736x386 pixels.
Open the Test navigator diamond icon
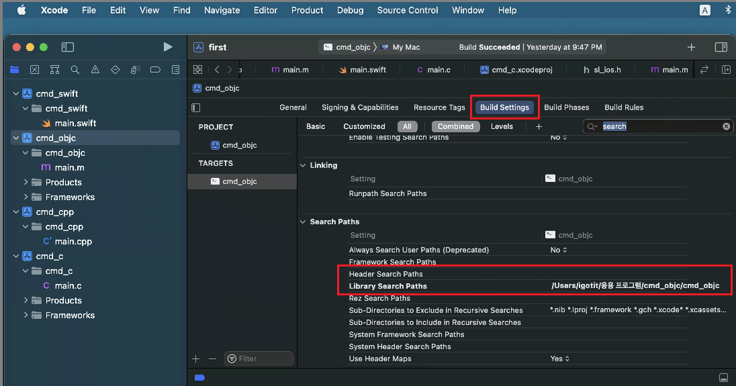[x=115, y=70]
